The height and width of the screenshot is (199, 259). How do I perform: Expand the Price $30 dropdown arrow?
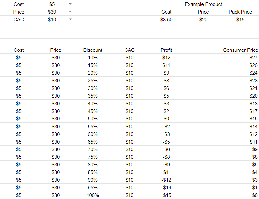pos(70,12)
